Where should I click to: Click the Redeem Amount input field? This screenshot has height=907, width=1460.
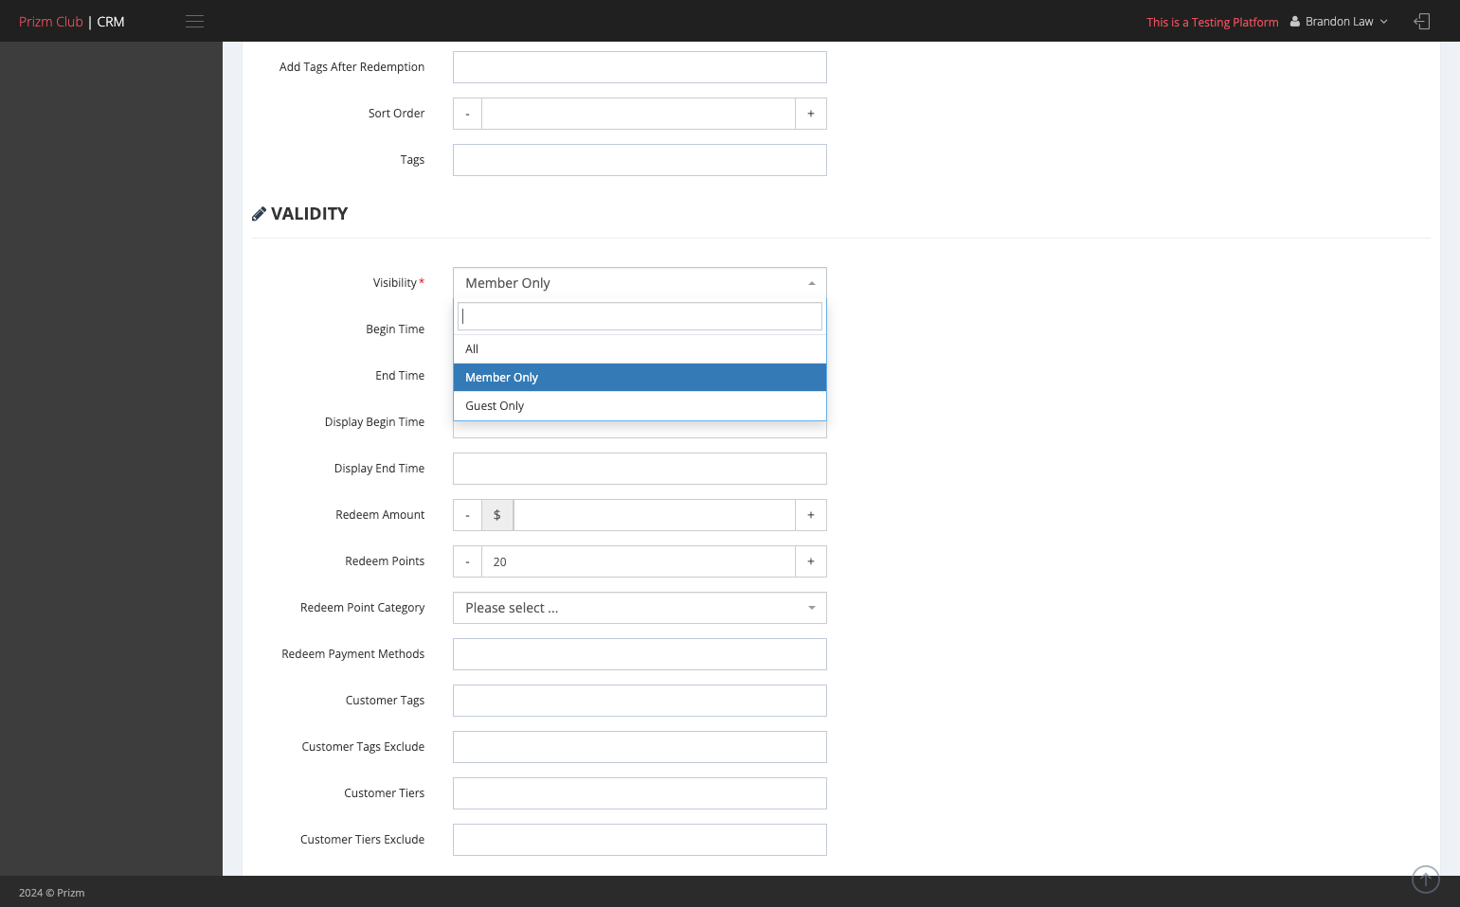click(655, 515)
